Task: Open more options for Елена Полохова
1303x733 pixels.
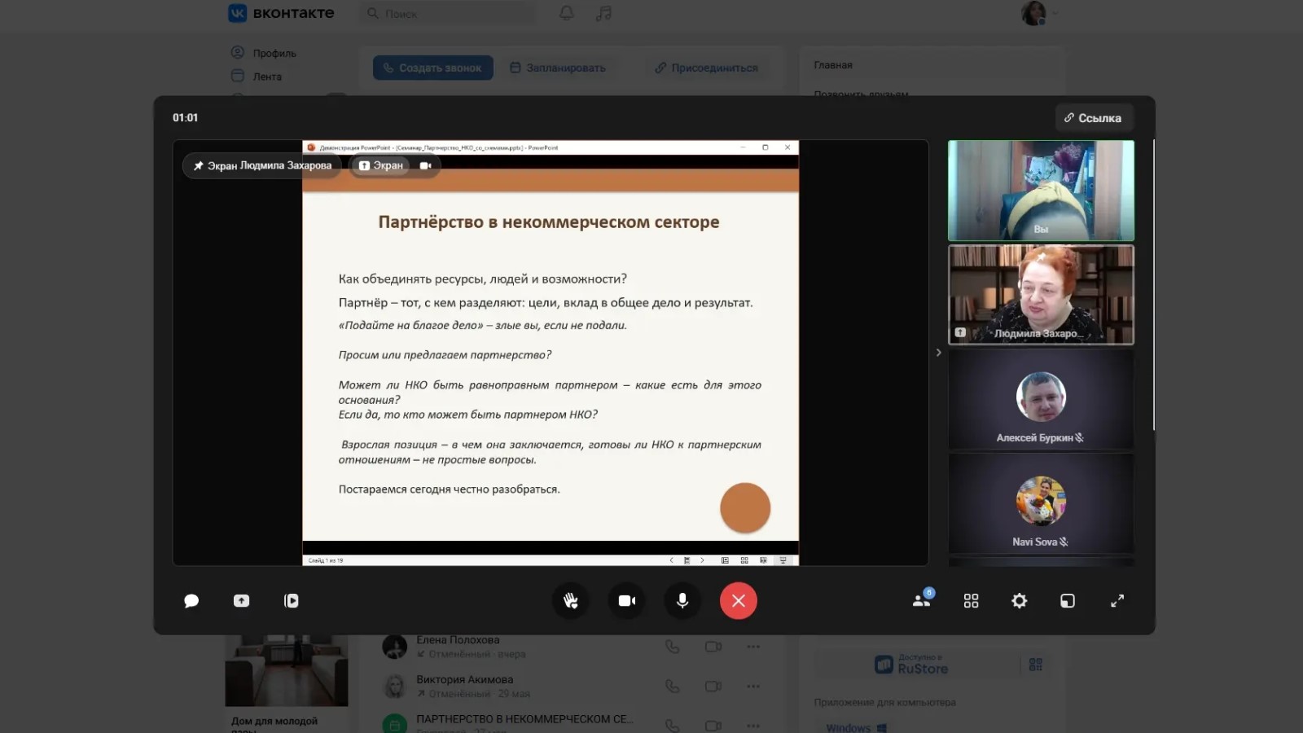Action: pyautogui.click(x=753, y=647)
